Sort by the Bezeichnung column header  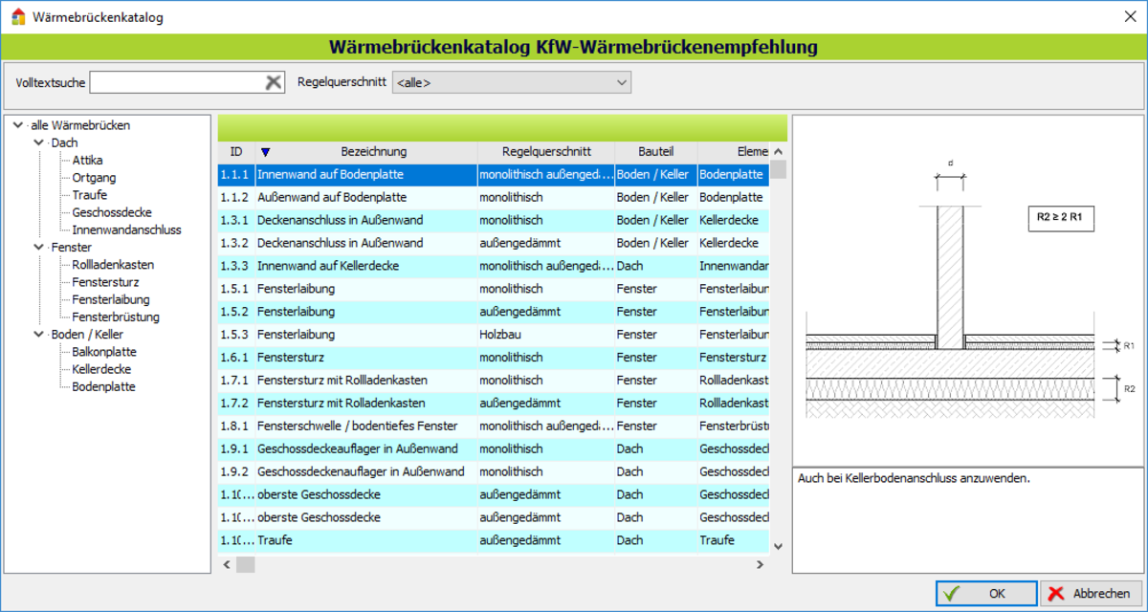click(x=373, y=152)
